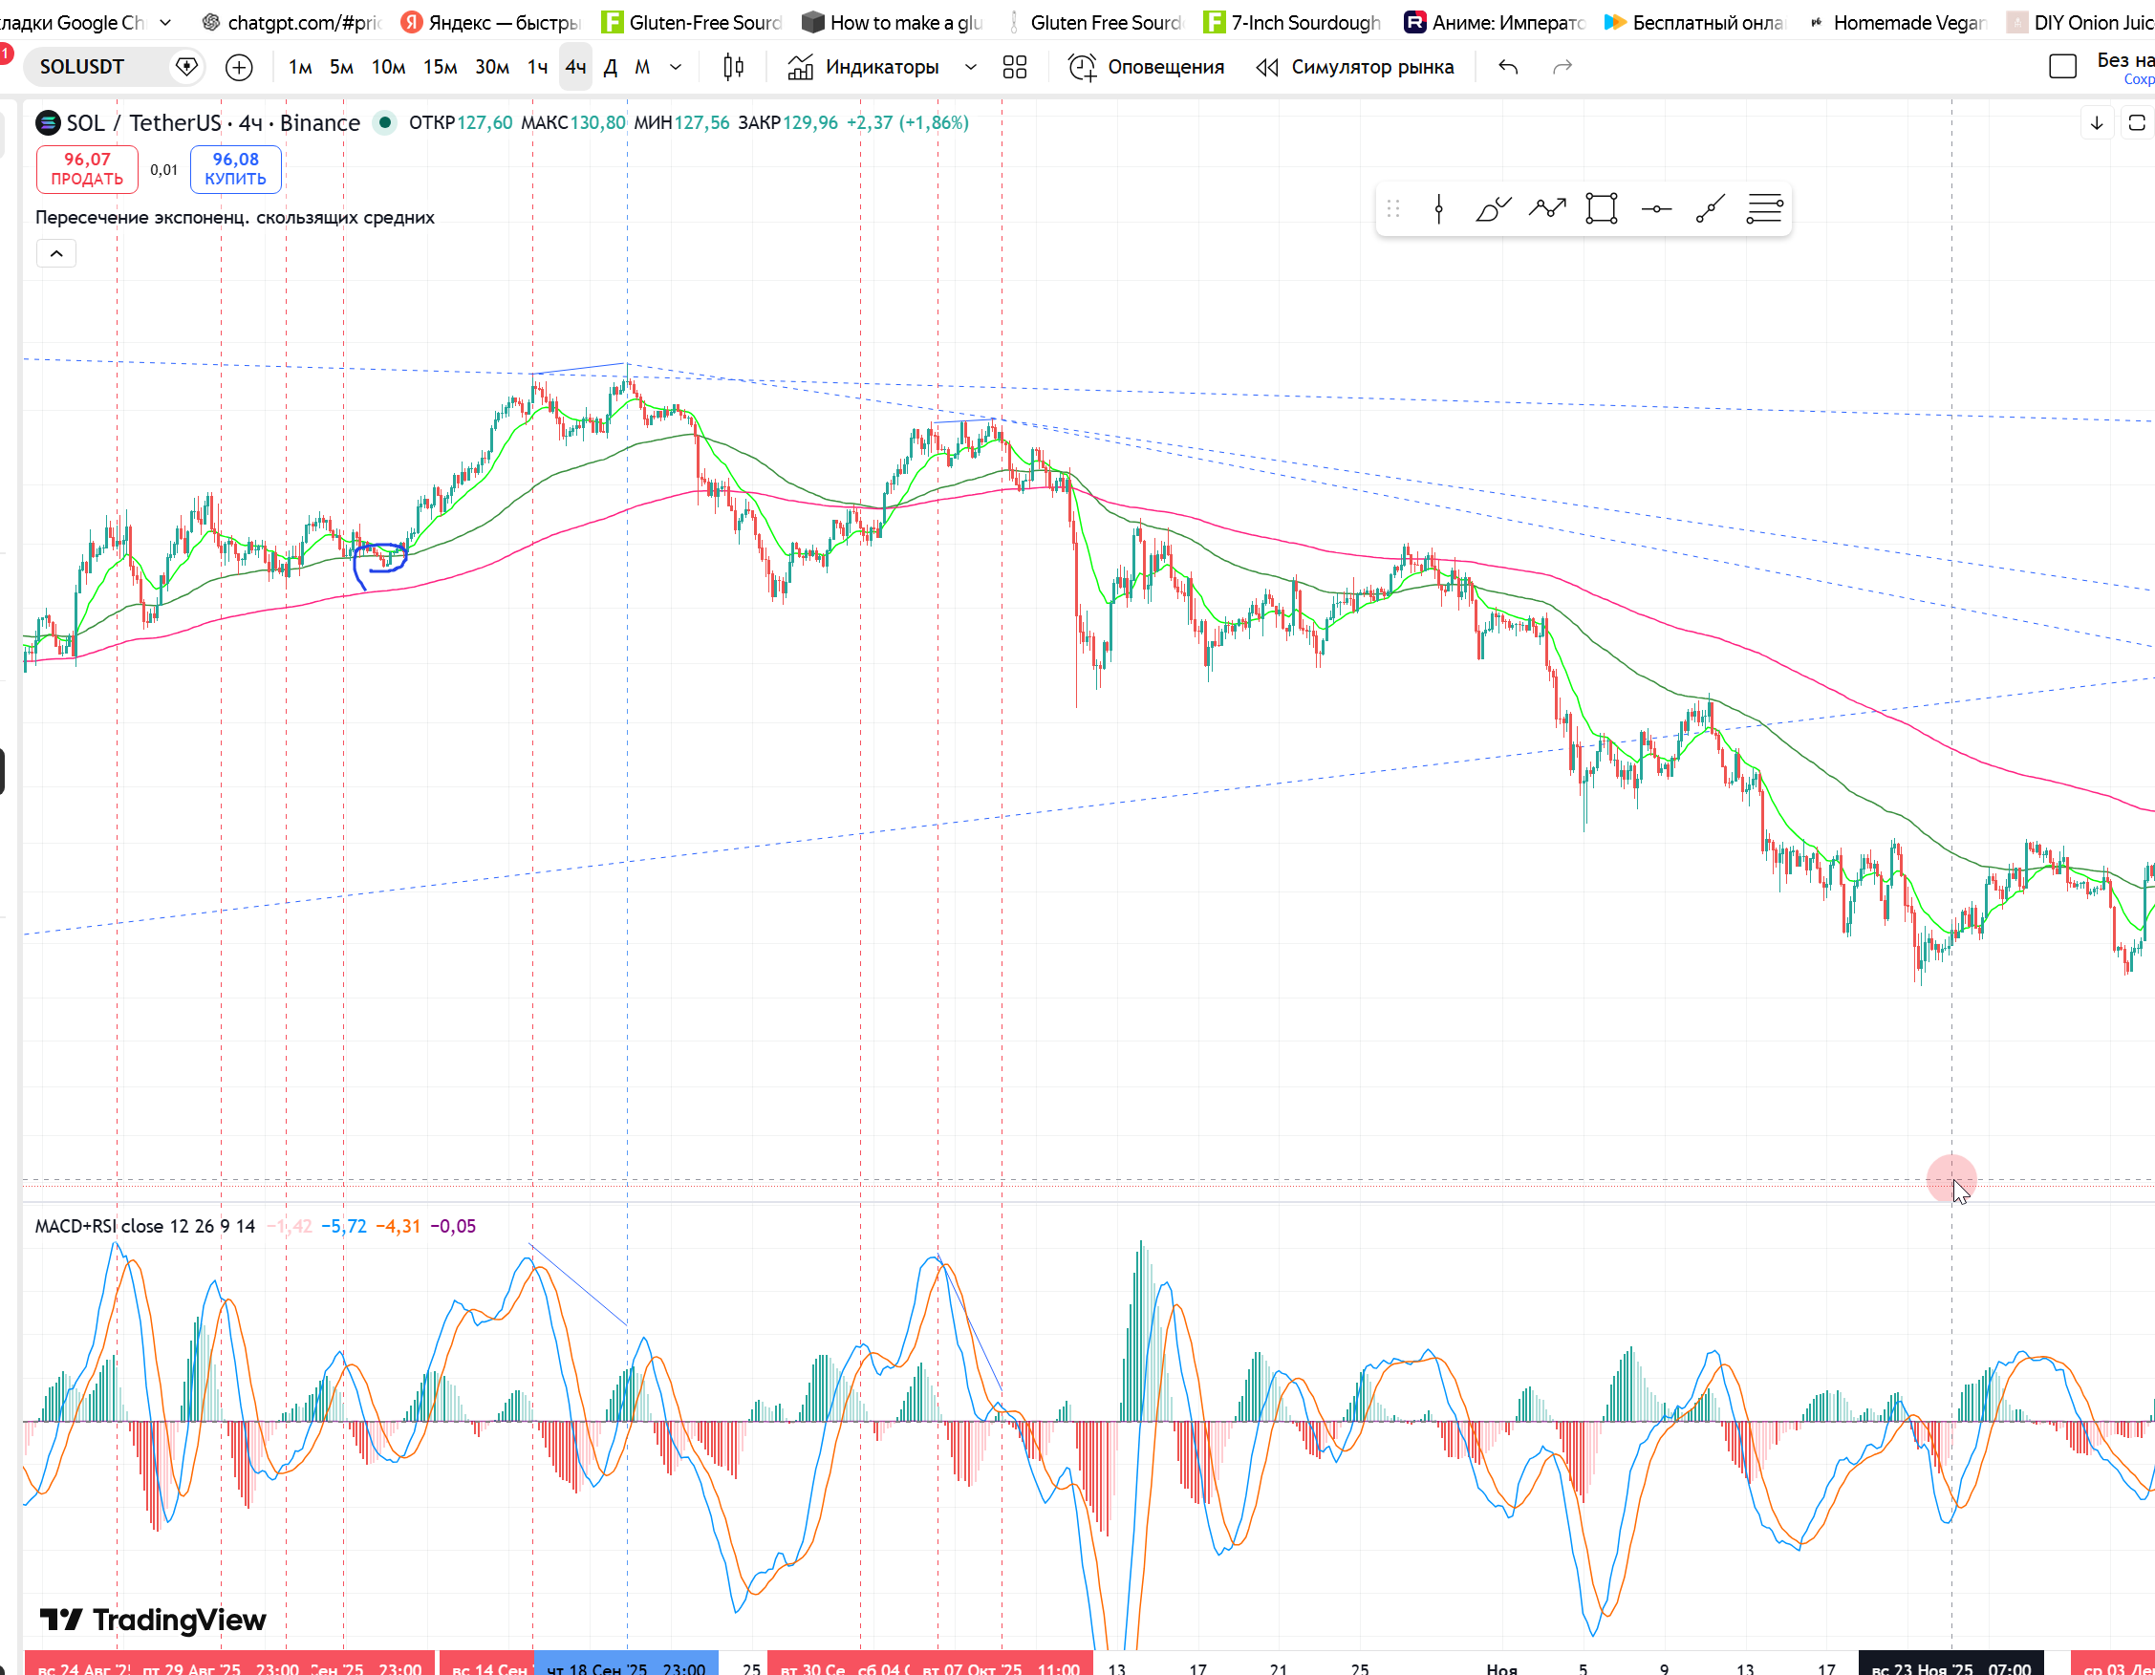Expand the indicators favorites dropdown arrow

point(971,67)
